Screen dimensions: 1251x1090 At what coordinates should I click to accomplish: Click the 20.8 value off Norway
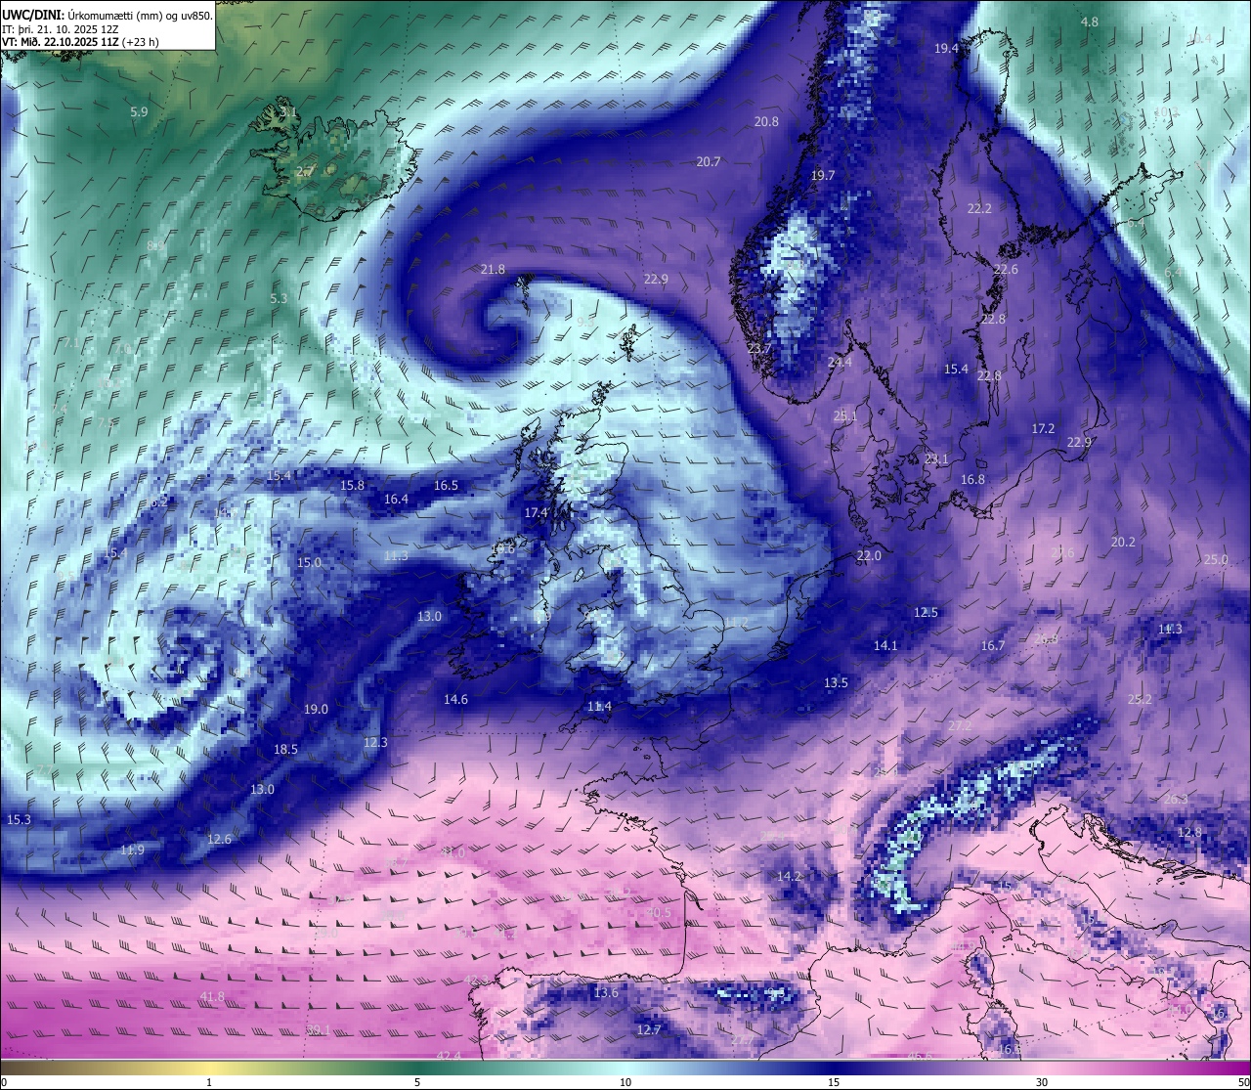[766, 122]
